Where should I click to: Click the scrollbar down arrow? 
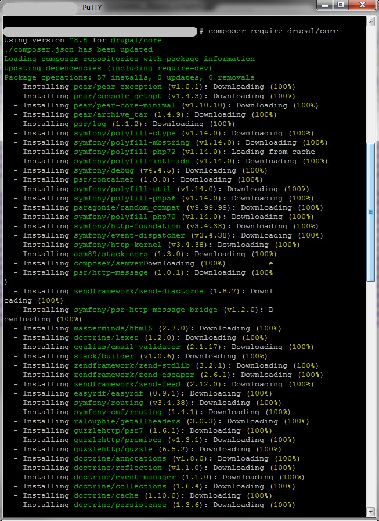pyautogui.click(x=370, y=511)
